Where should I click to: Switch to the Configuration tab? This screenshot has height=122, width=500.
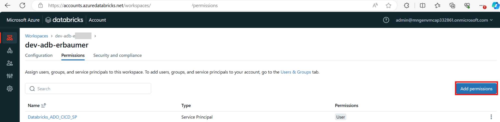39,55
